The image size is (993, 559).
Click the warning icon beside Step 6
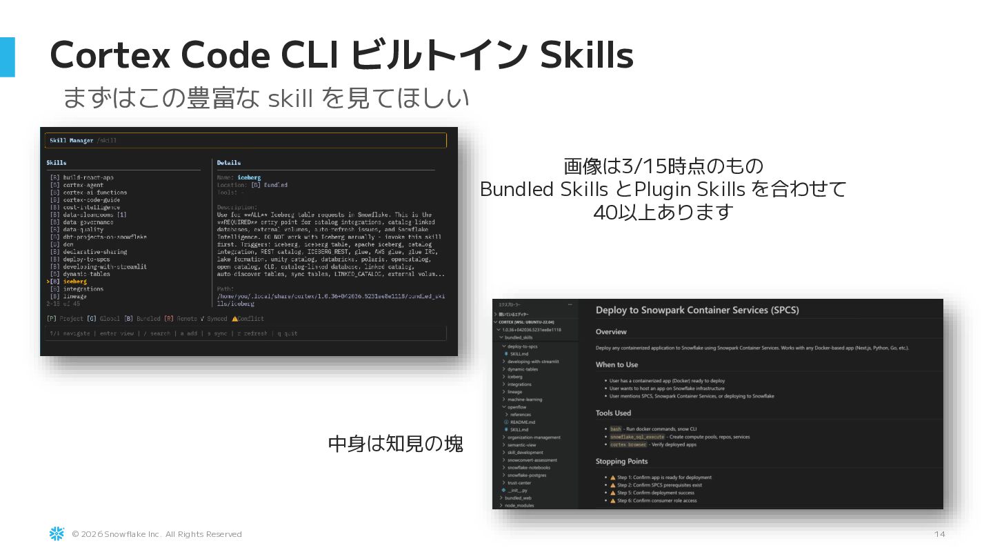pyautogui.click(x=612, y=500)
